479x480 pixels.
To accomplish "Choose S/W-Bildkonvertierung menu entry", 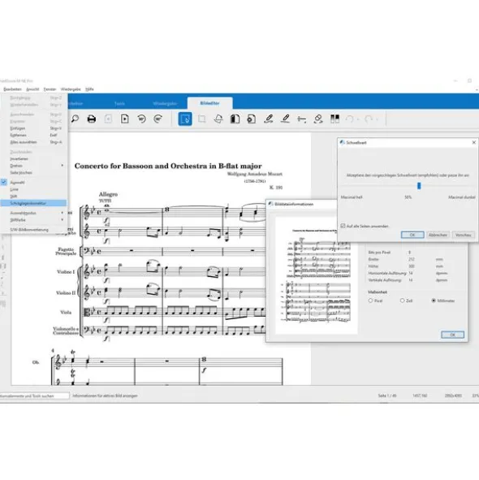I will point(33,230).
